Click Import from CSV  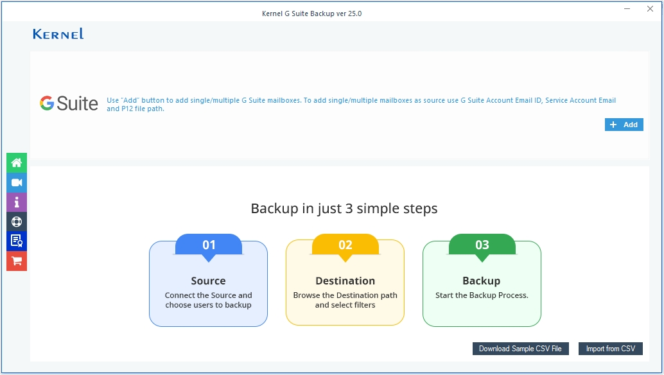click(x=610, y=348)
